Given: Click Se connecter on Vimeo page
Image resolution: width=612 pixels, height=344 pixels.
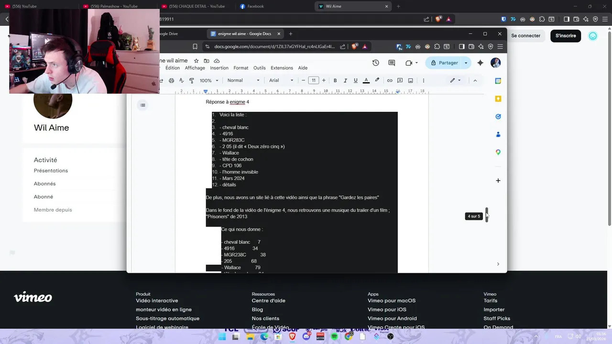Looking at the screenshot, I should coord(525,36).
